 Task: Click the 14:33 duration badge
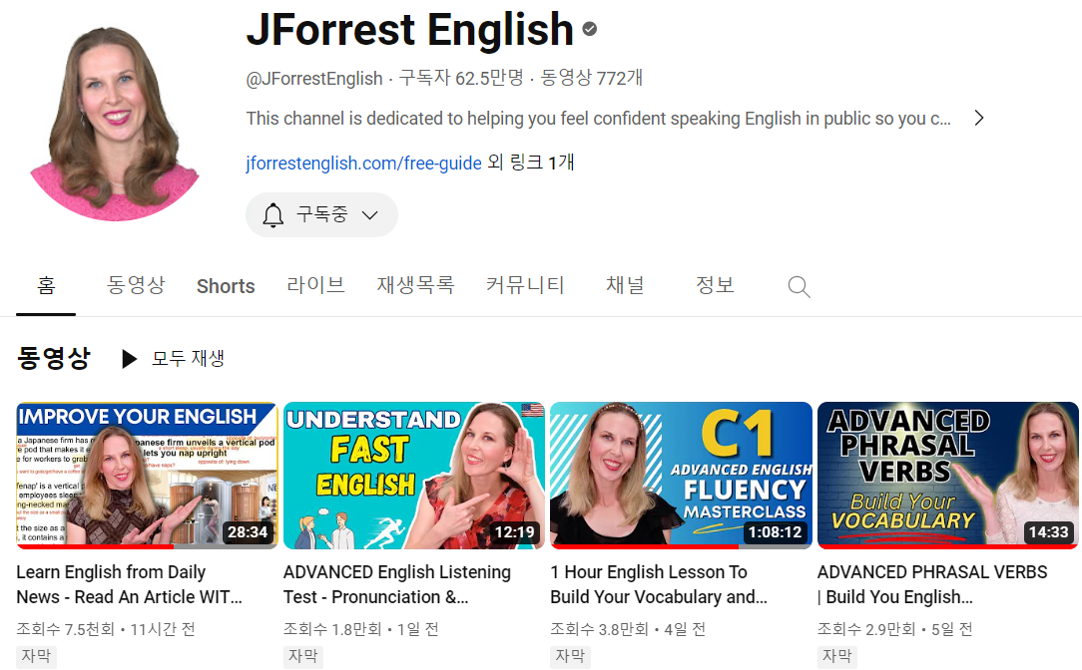coord(1048,532)
